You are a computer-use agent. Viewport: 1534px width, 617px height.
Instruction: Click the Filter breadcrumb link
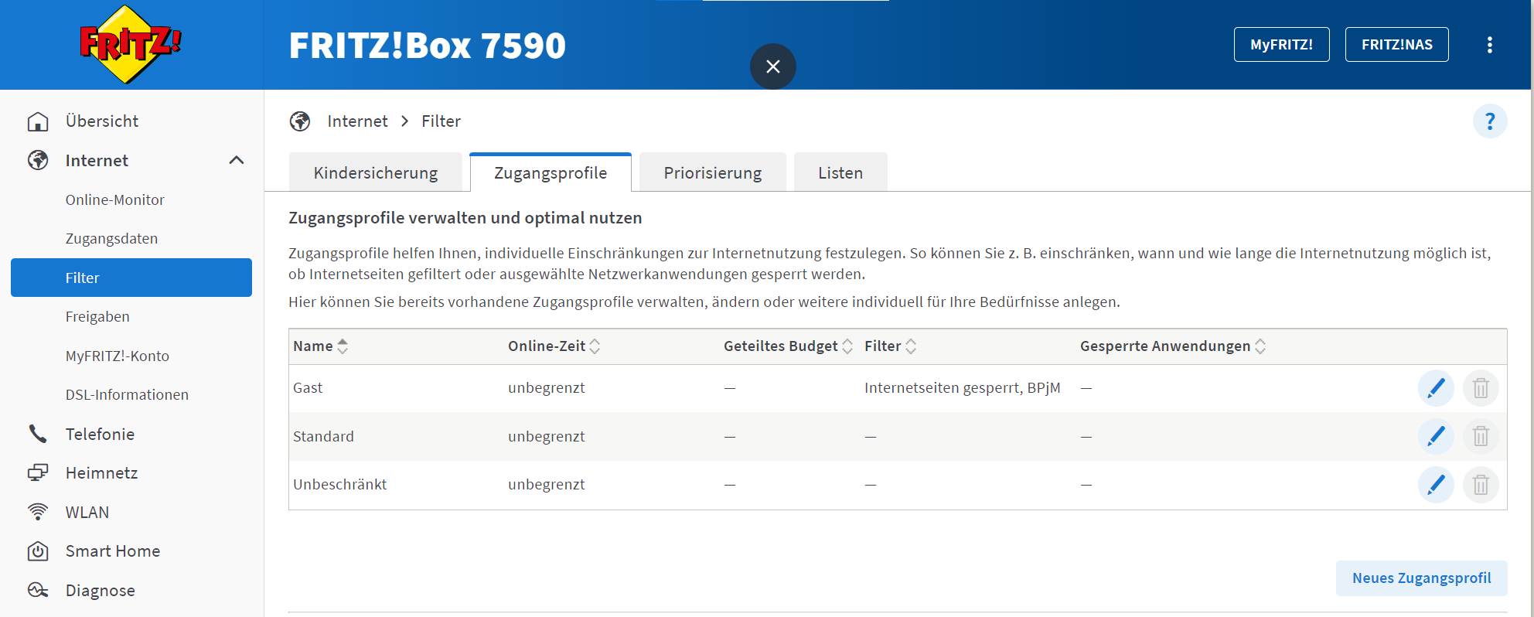(x=441, y=121)
